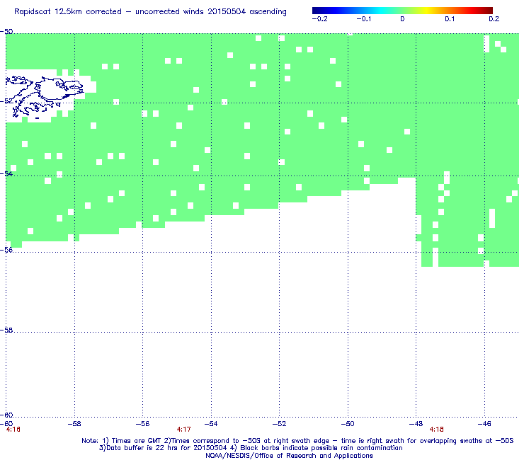Viewport: 524px width, 460px height.
Task: Click the -52 latitude axis label
Action: (6, 101)
